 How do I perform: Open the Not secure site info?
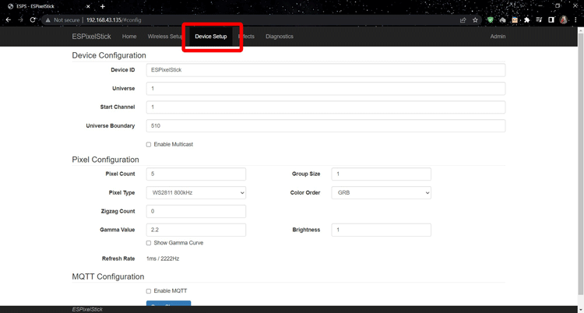click(62, 20)
